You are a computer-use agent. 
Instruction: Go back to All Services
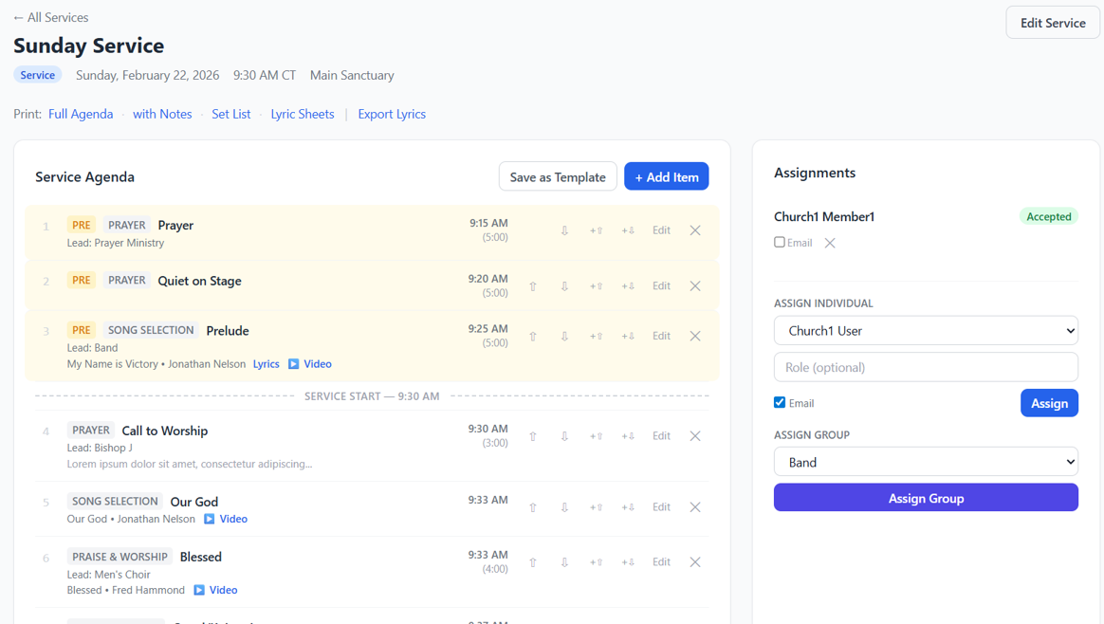click(x=50, y=17)
